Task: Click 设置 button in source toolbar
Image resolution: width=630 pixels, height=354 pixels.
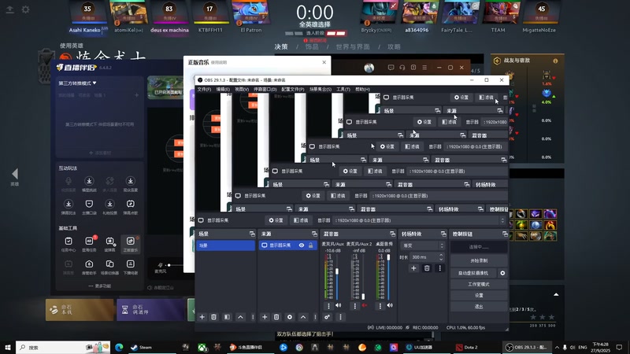Action: [x=276, y=220]
